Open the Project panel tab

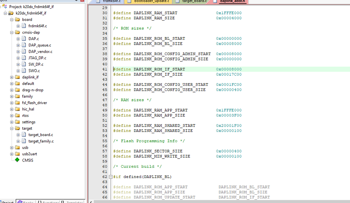(x=8, y=202)
